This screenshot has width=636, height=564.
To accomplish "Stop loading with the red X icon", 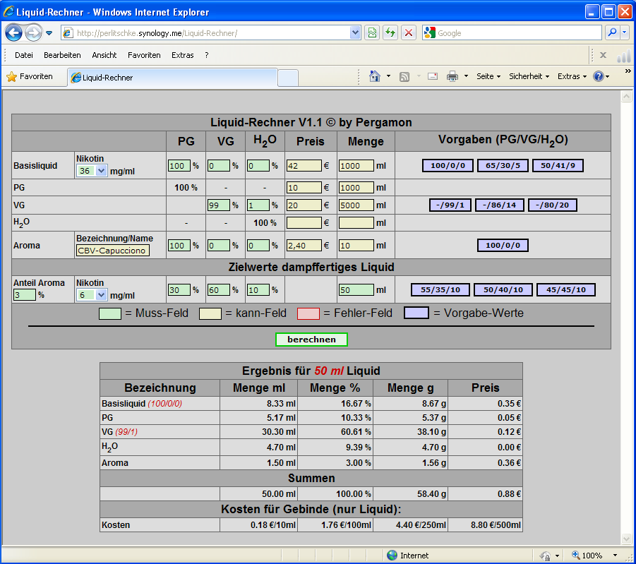I will pyautogui.click(x=409, y=33).
